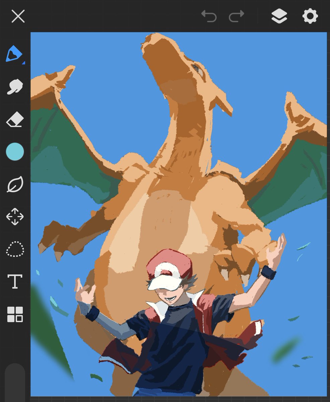The height and width of the screenshot is (402, 330).
Task: Open the leaf-shaped filter tool
Action: (15, 184)
